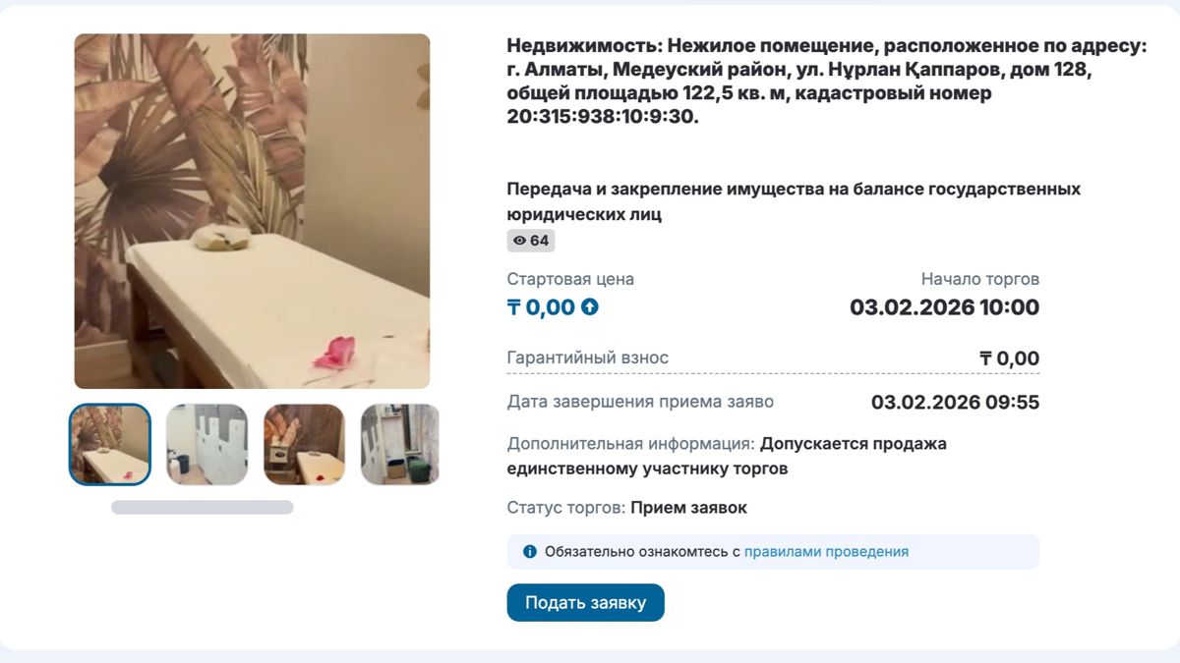Select the second photo thumbnail

pos(206,444)
